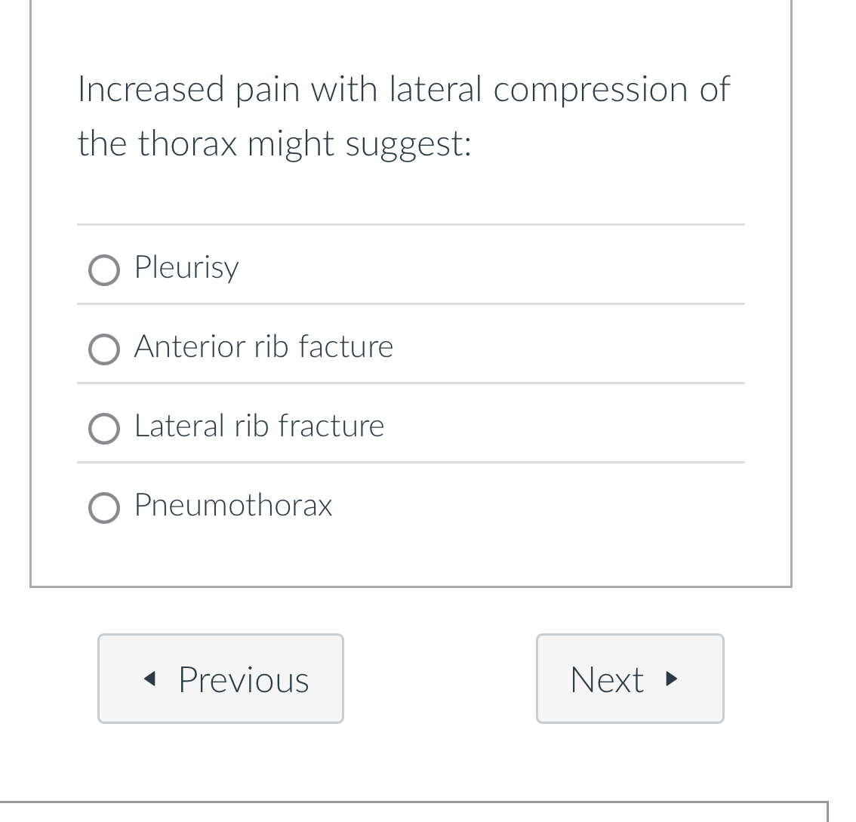
Task: Click the word "pain" in the question
Action: pyautogui.click(x=267, y=89)
